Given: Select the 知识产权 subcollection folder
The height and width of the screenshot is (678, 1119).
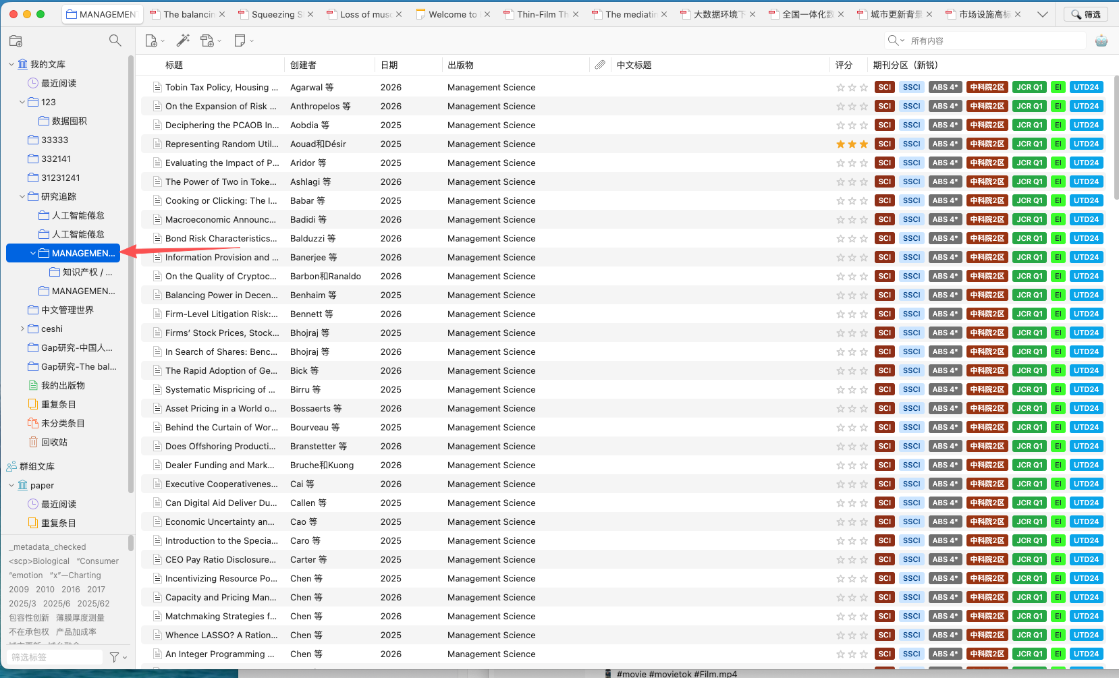Looking at the screenshot, I should (x=82, y=272).
